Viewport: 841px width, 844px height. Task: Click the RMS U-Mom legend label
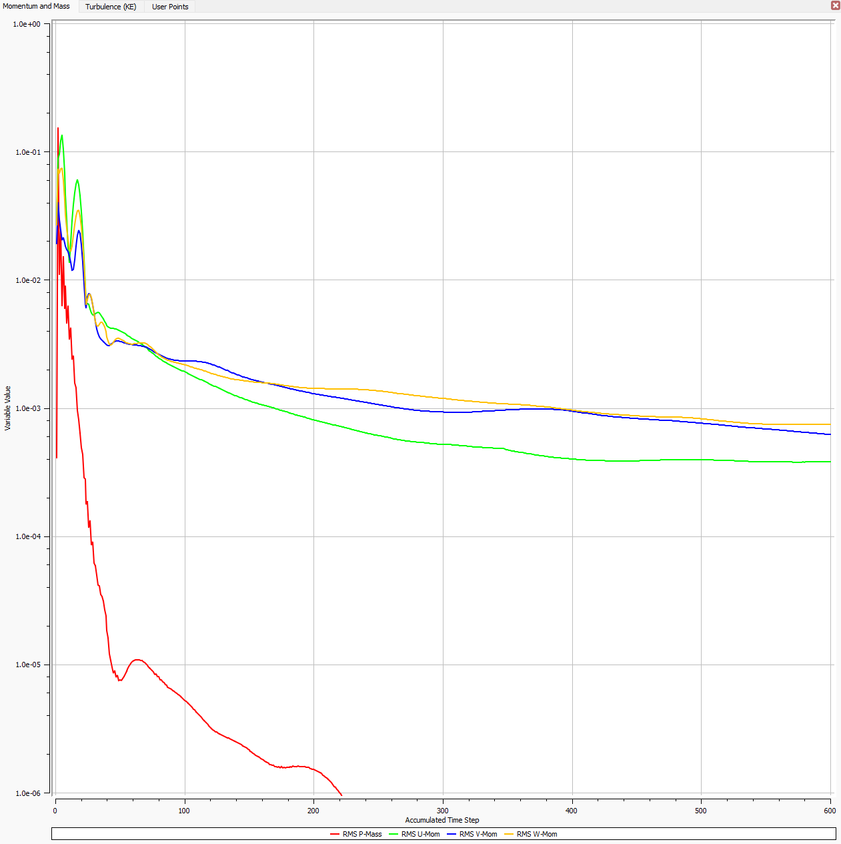coord(420,834)
